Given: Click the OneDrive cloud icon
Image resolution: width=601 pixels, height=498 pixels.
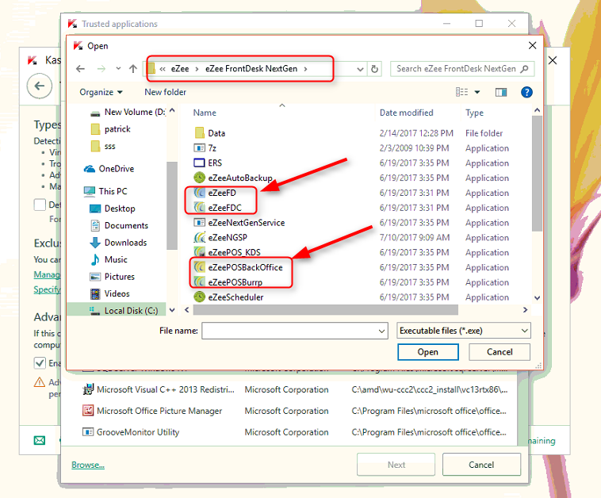Looking at the screenshot, I should click(90, 169).
